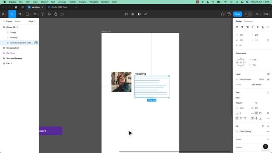The width and height of the screenshot is (272, 153).
Task: Select the Rectangle shape tool
Action: point(27,14)
